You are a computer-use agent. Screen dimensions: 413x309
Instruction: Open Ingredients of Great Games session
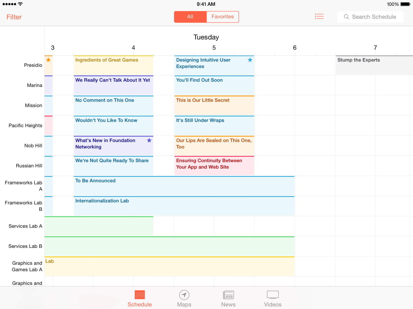coord(113,65)
